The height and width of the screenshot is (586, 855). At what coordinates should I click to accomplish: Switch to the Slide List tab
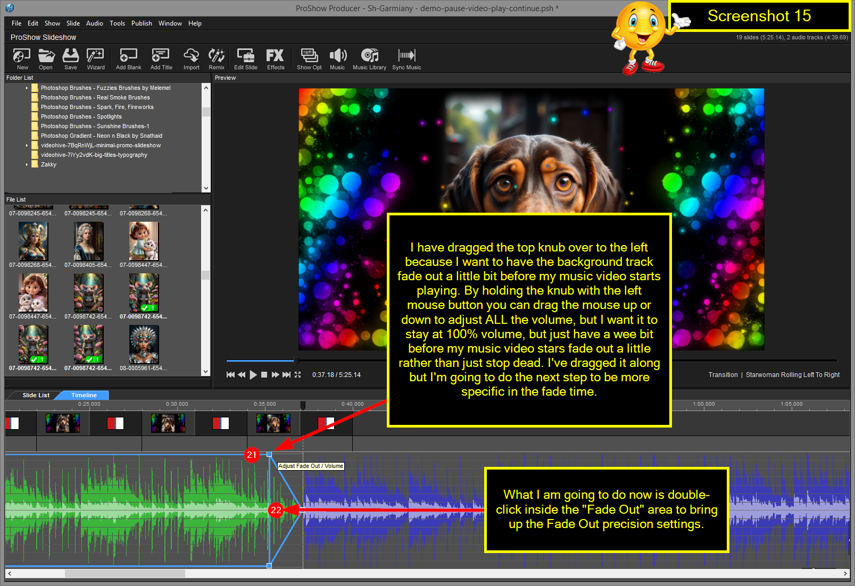point(36,395)
